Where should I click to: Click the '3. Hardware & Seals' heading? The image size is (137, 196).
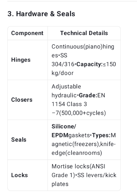click(x=41, y=14)
